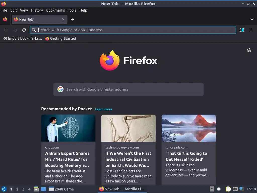Click Firefox icon in title bar
The height and width of the screenshot is (193, 257).
pos(4,4)
